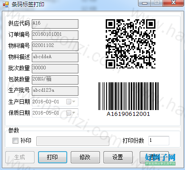
Task: Click the empty 补印 text field
Action: [73, 141]
